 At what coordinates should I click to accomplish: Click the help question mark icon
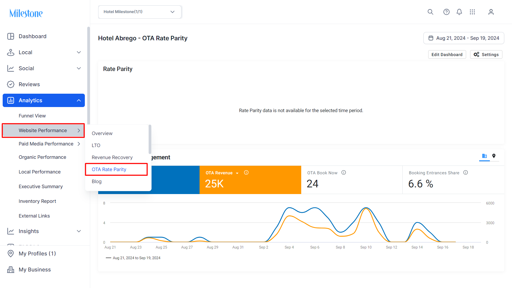(446, 12)
